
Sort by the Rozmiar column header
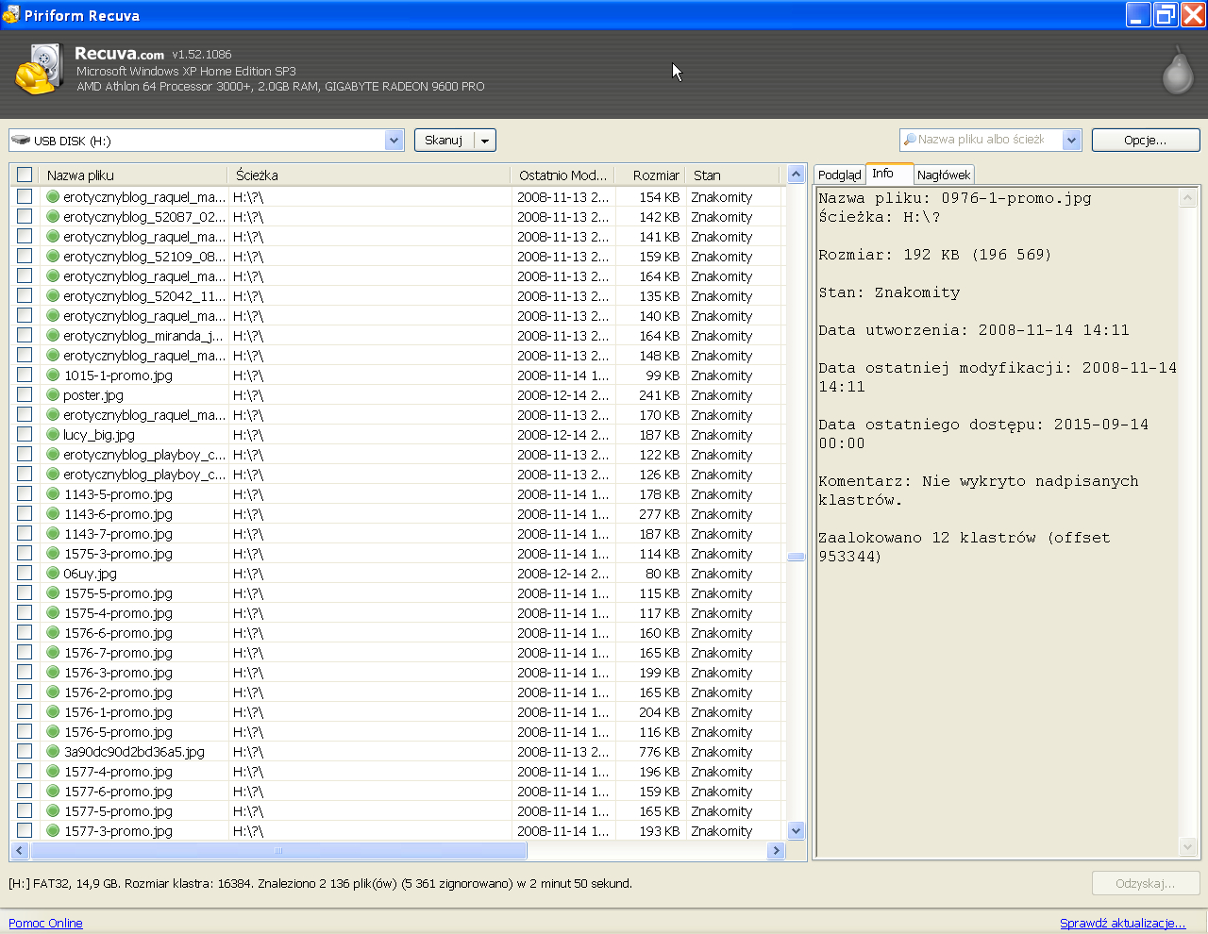[x=650, y=175]
